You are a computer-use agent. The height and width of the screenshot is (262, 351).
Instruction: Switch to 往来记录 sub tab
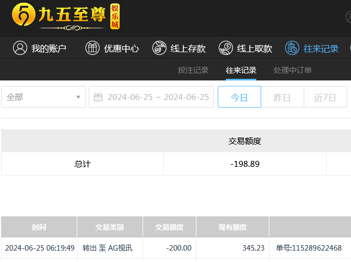point(241,70)
